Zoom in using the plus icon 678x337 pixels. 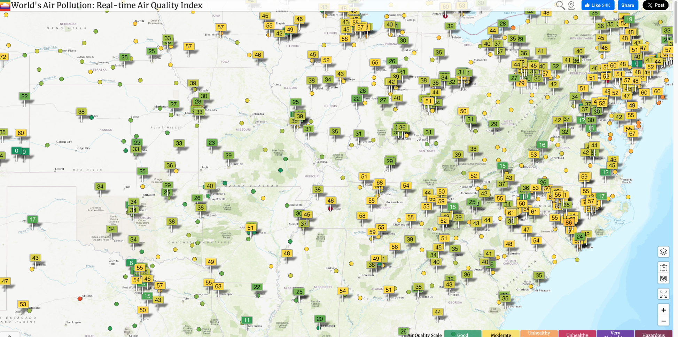(x=664, y=309)
